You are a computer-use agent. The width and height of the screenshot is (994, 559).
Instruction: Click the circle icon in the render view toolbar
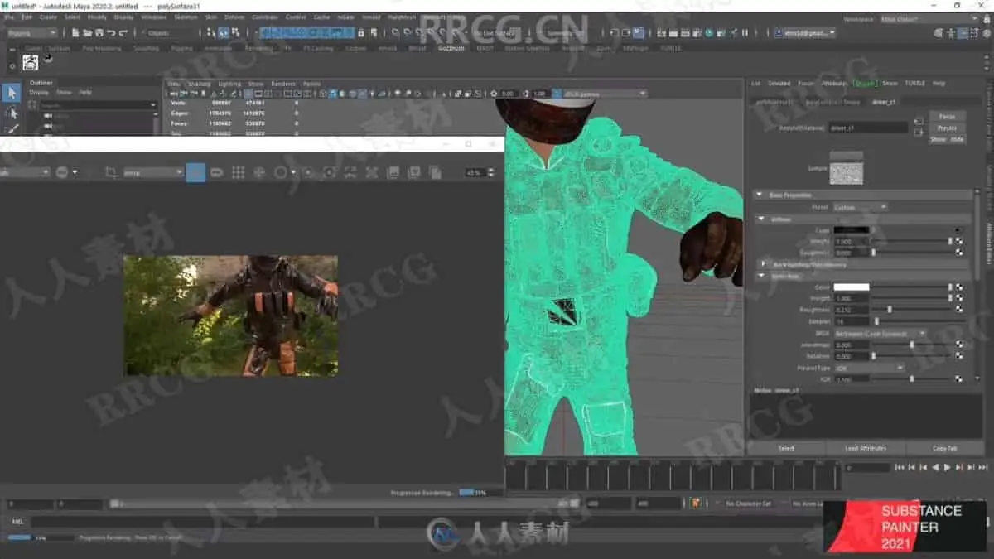pyautogui.click(x=281, y=172)
